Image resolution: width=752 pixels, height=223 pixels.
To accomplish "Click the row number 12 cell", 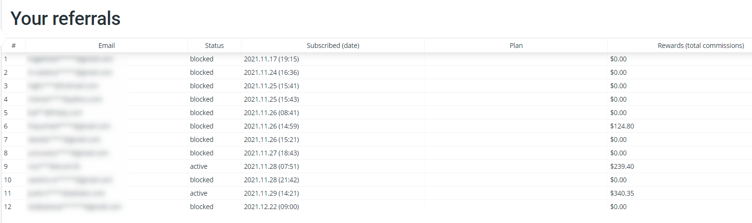I will point(8,207).
